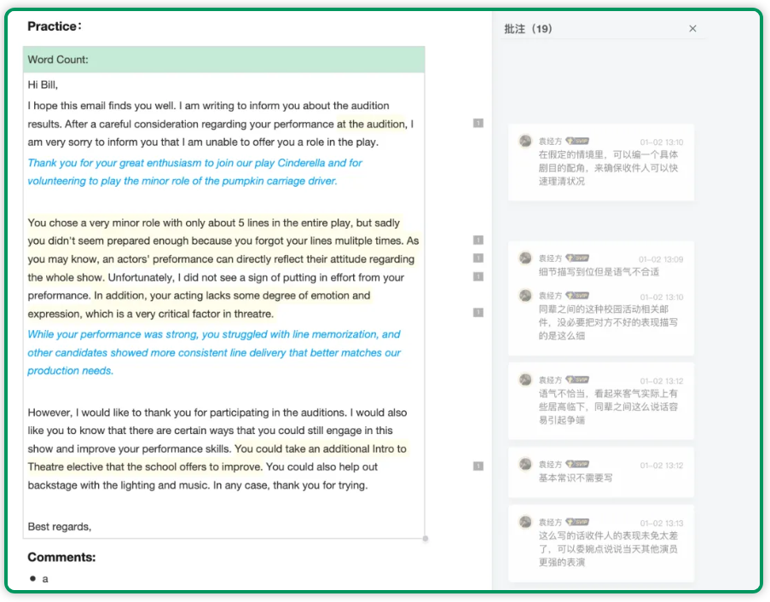Select comment marker by 'expression, which is' line
The width and height of the screenshot is (770, 602).
pyautogui.click(x=478, y=313)
